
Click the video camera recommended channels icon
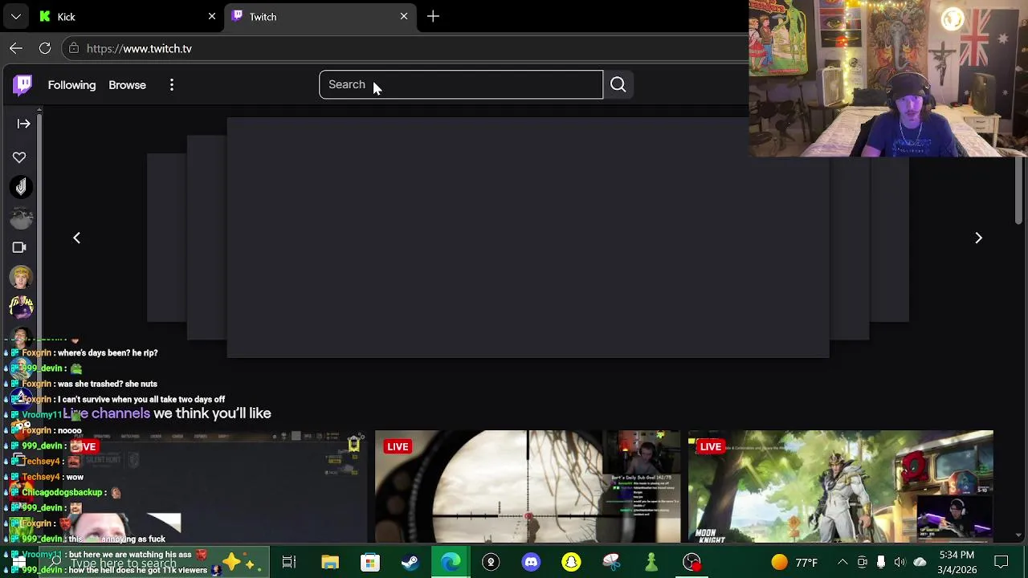pos(19,247)
